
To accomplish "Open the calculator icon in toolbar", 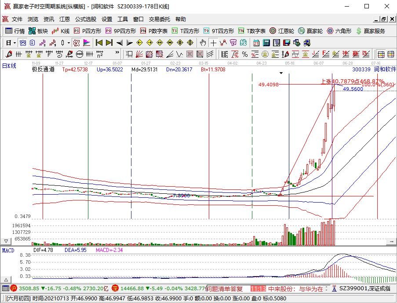I will (x=266, y=43).
